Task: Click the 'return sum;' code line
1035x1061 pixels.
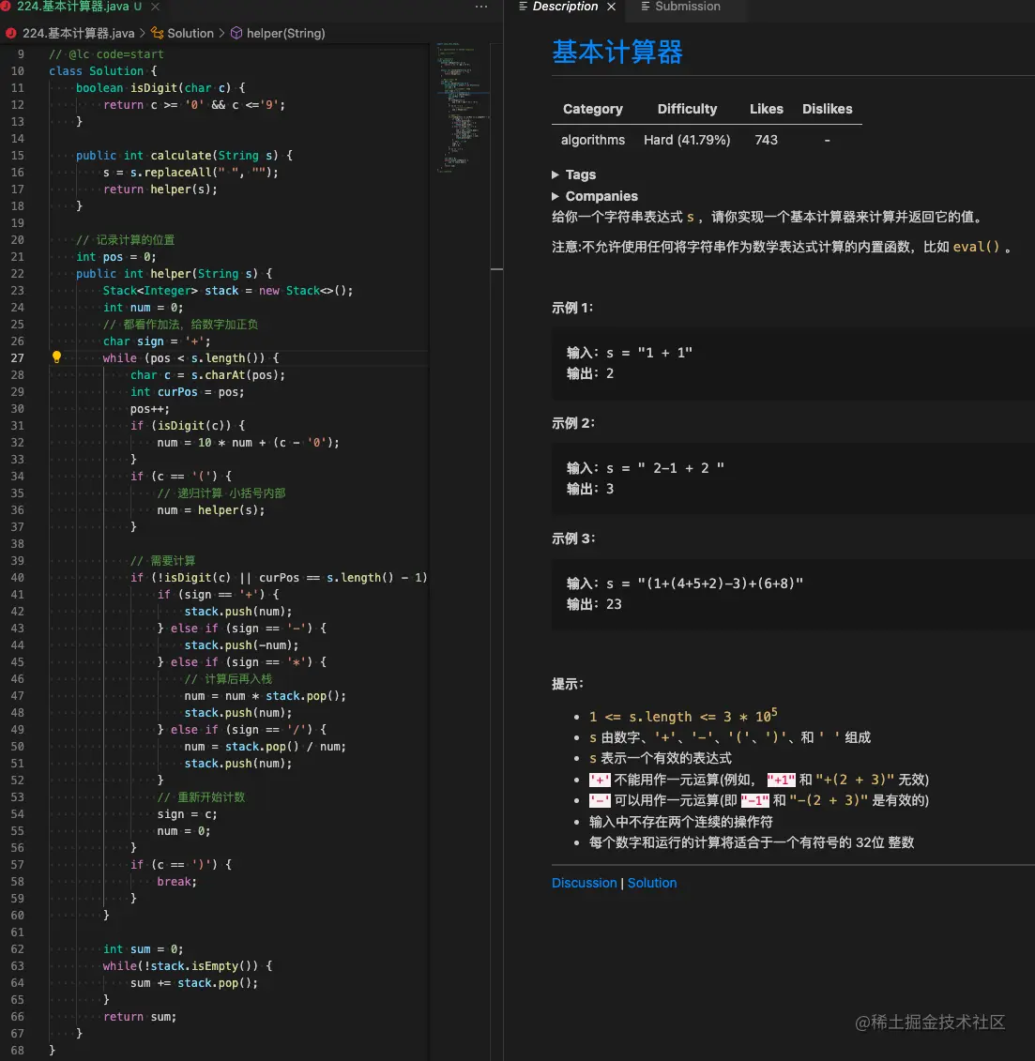Action: tap(140, 1016)
